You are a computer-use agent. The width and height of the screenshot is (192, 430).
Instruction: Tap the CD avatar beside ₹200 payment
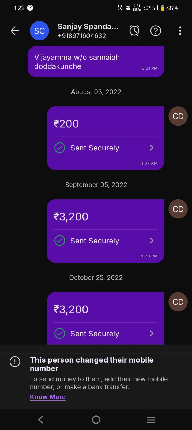178,116
